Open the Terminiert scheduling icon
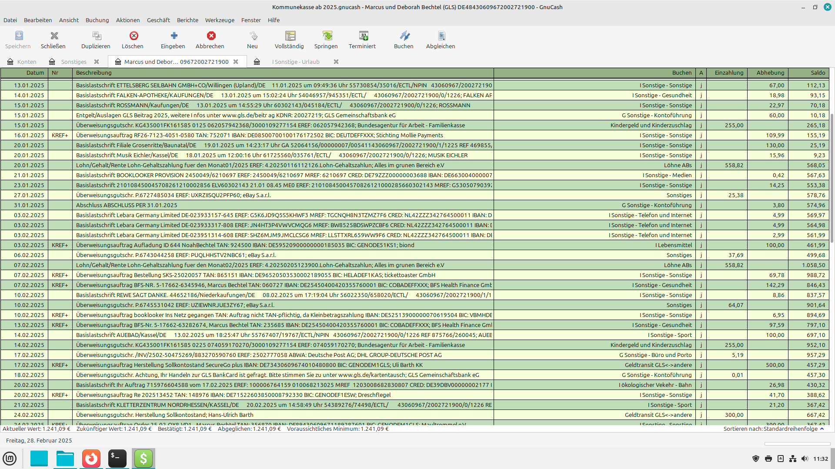Screen dimensions: 835x469 point(363,36)
